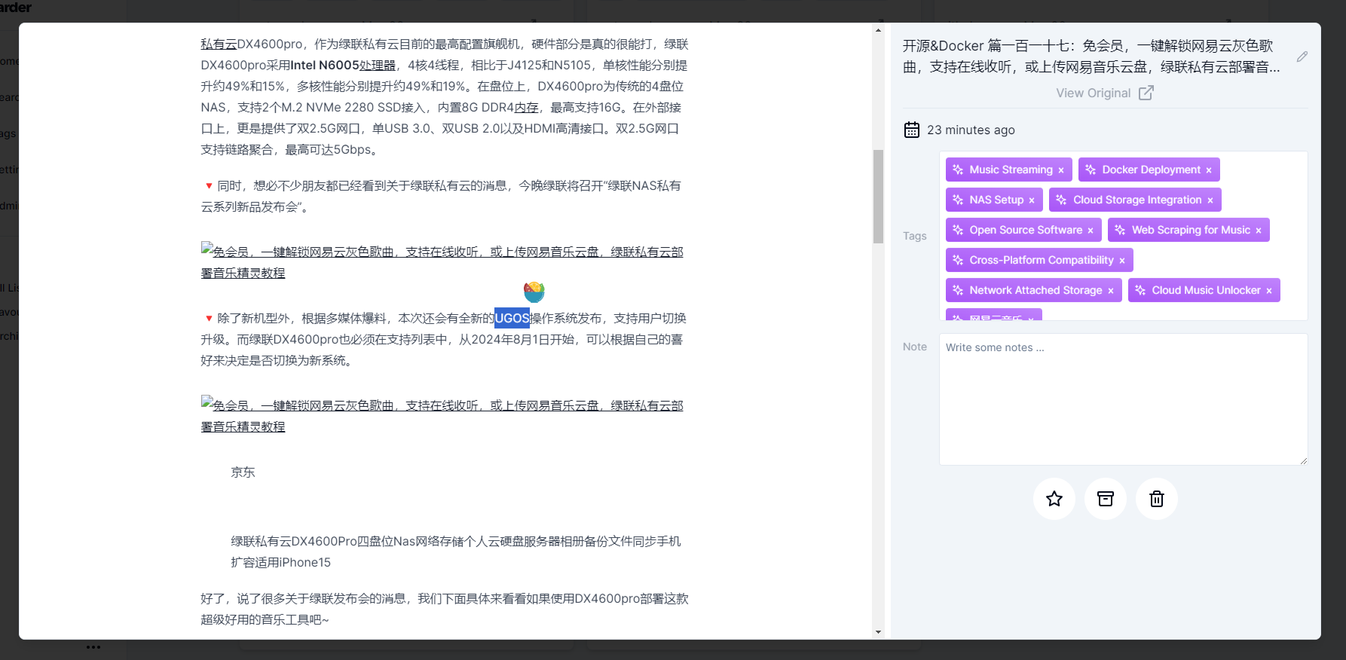This screenshot has height=660, width=1346.
Task: Remove the Music Streaming tag
Action: [1061, 170]
